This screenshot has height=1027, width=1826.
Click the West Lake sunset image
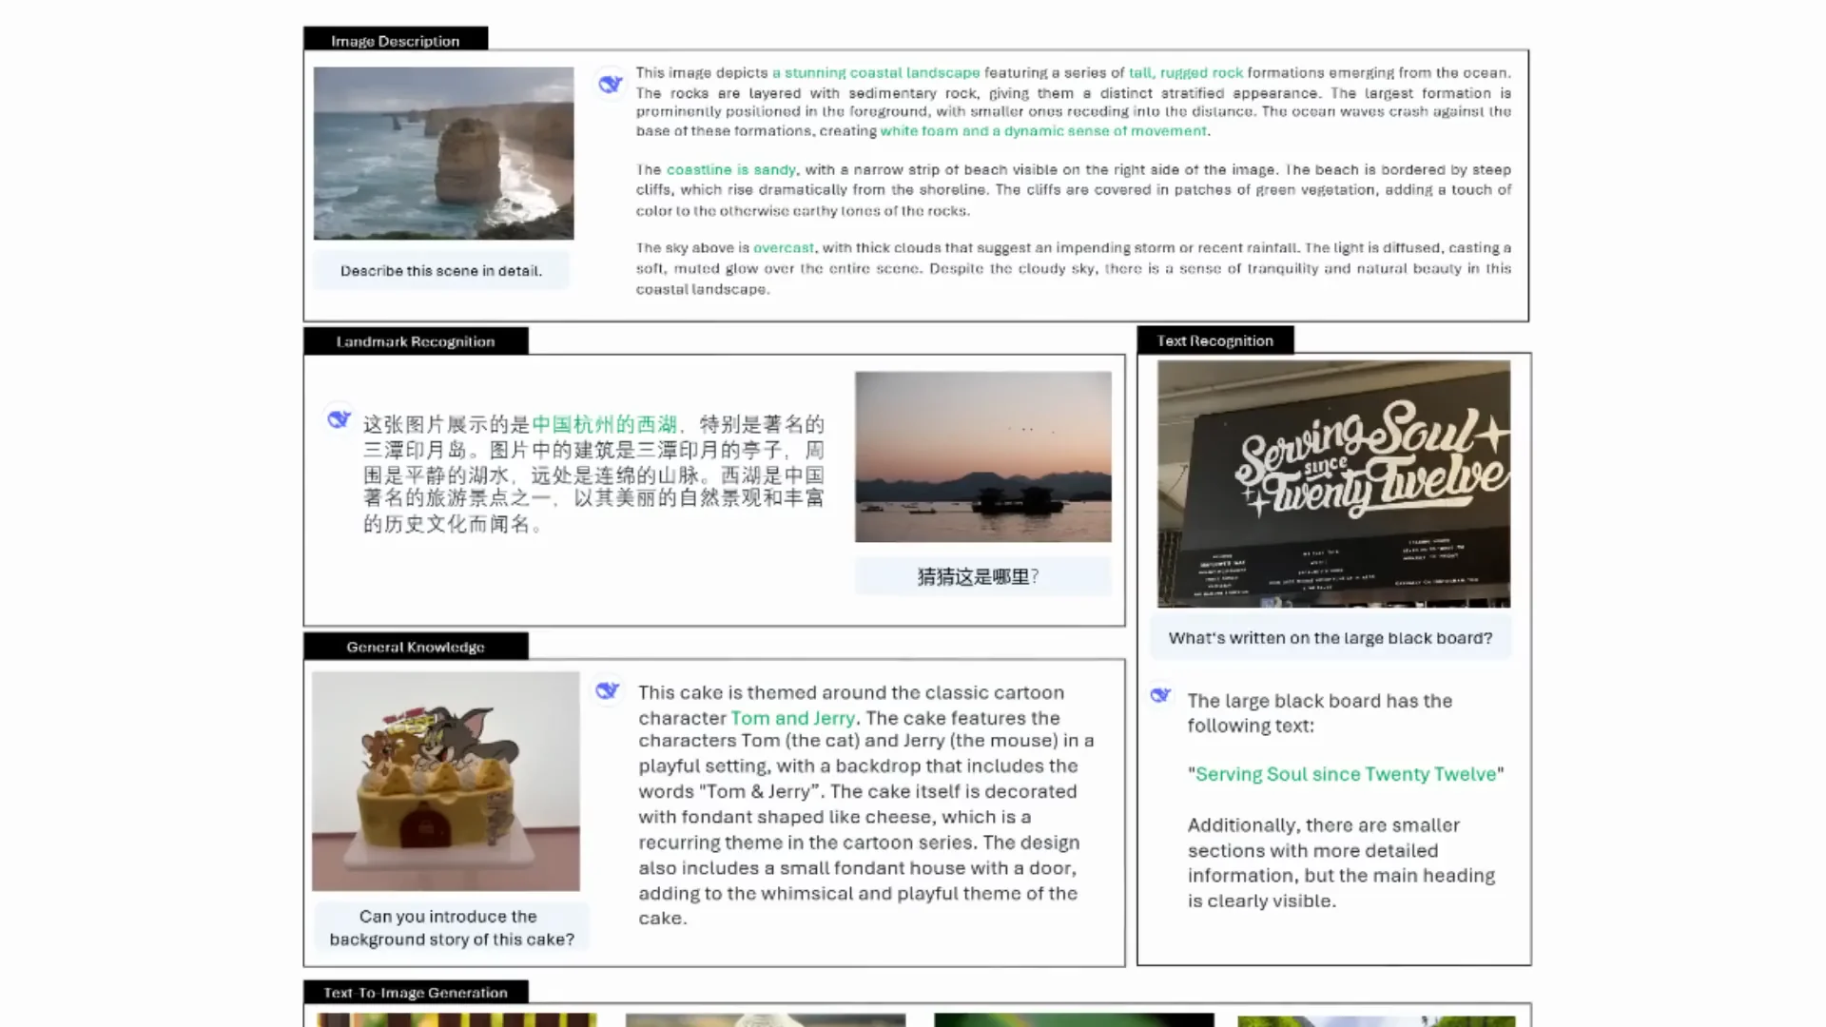[982, 455]
